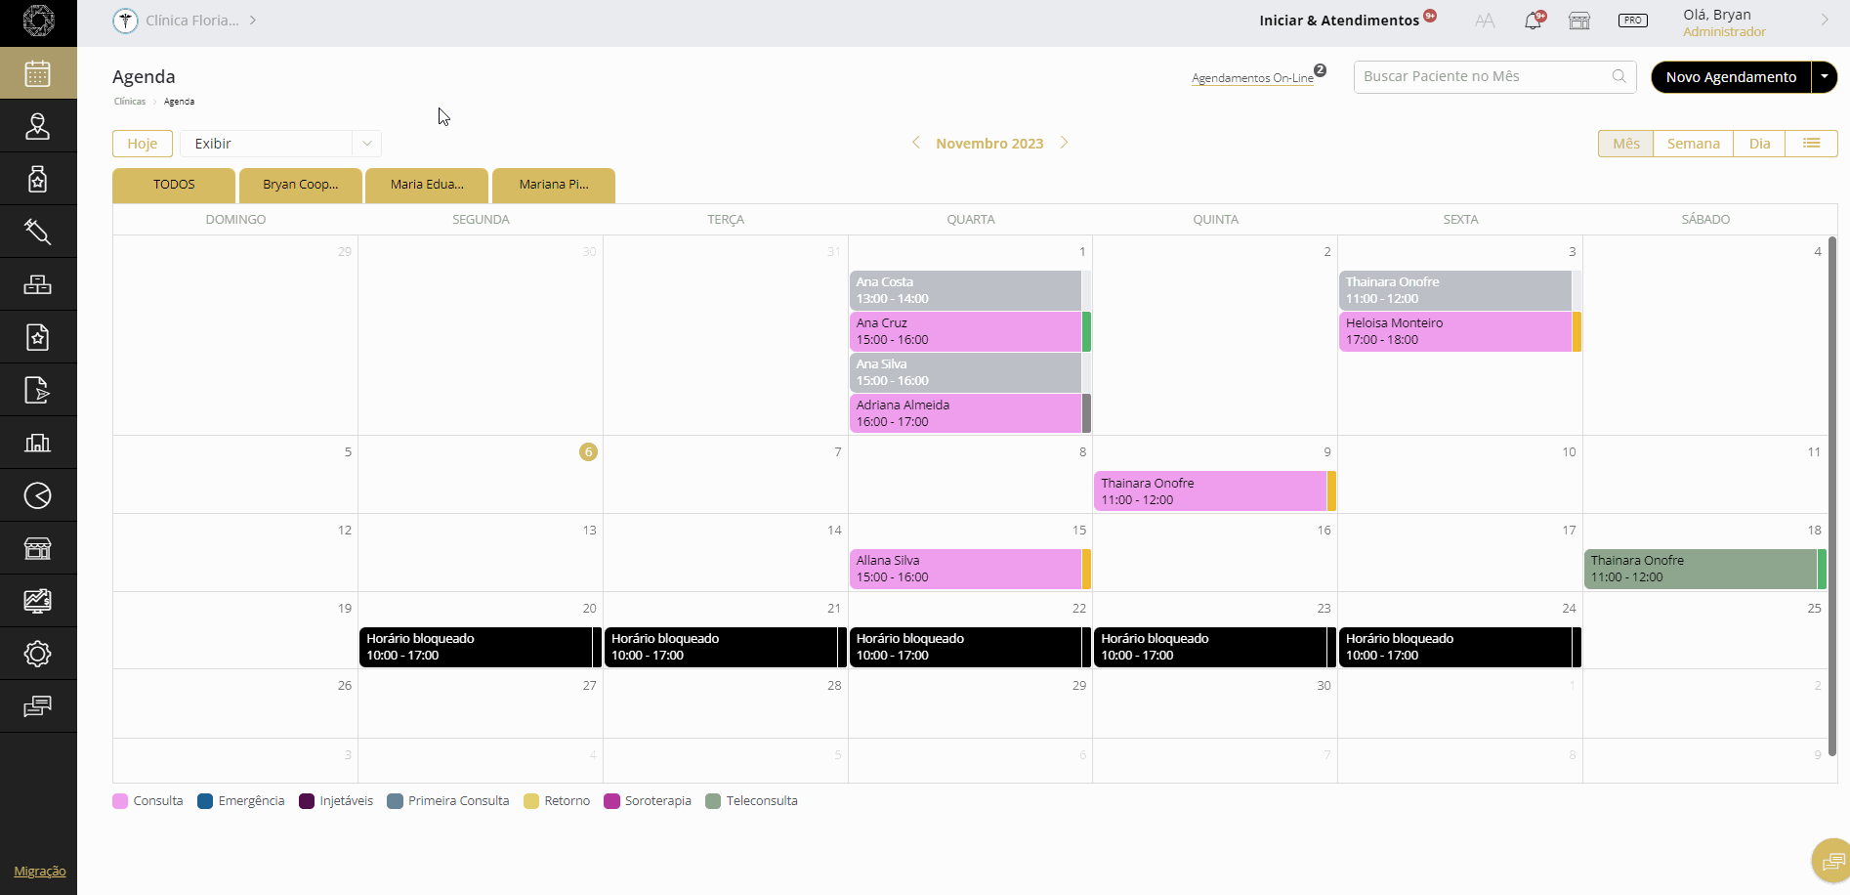
Task: Open the reports bar chart sidebar icon
Action: 37,443
